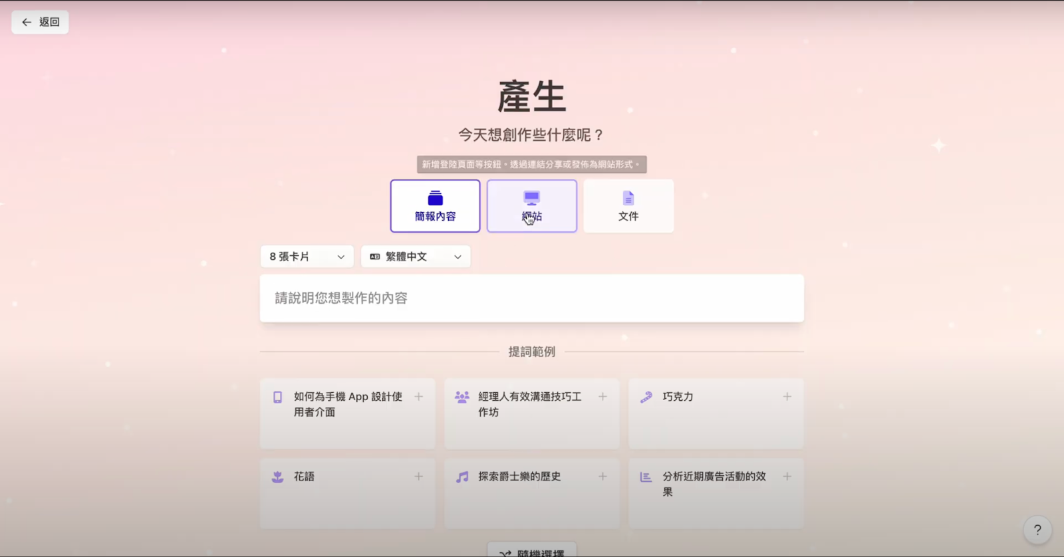Screen dimensions: 1064x557
Task: Choose the 探索爵士樂的歷史 example prompt
Action: (x=531, y=493)
